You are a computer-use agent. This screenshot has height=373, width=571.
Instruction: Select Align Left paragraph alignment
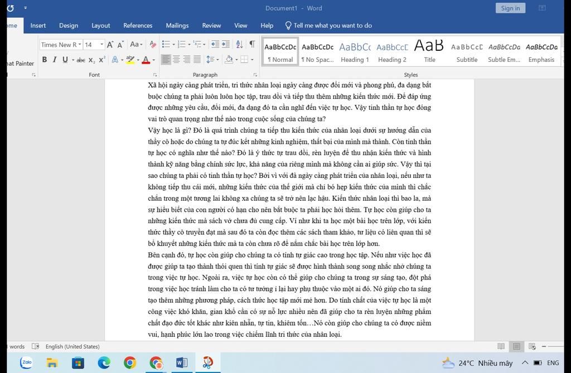[166, 59]
